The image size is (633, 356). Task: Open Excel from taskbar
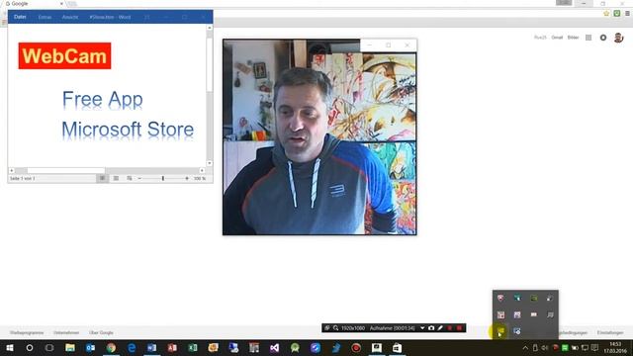click(x=193, y=348)
